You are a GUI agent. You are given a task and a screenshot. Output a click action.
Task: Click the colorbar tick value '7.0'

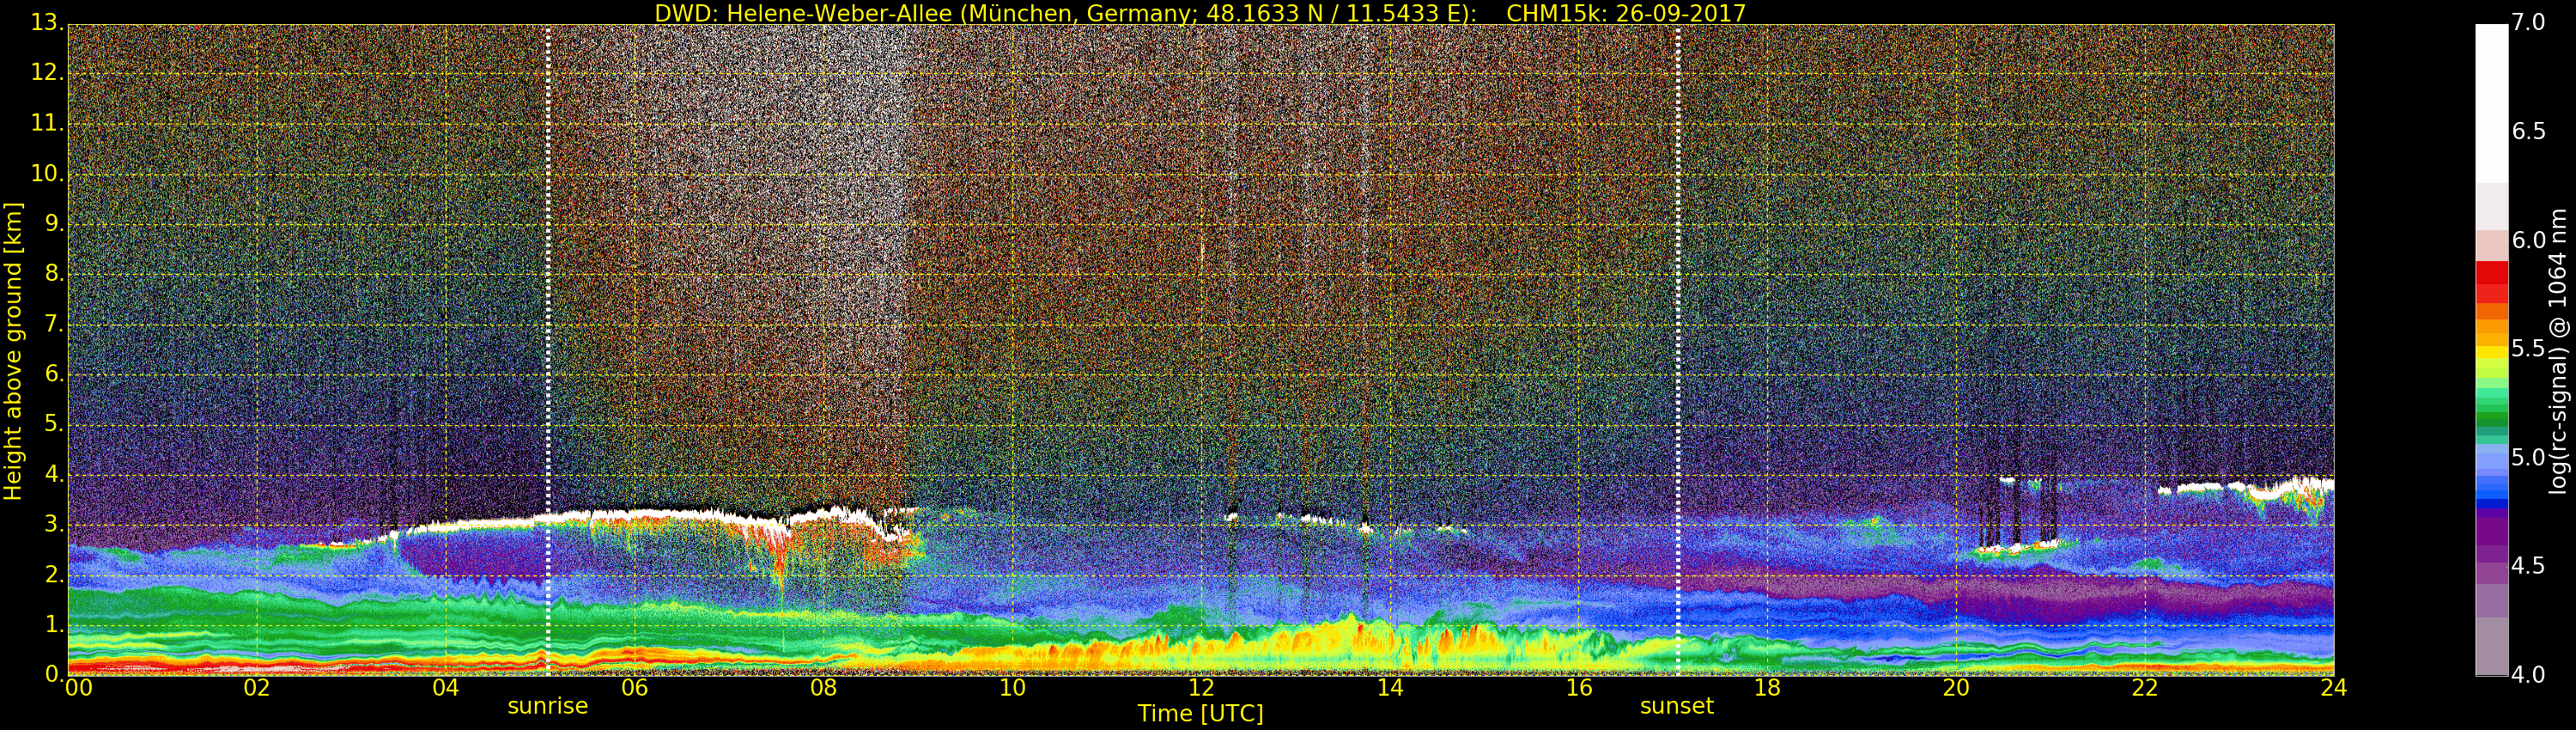click(x=2528, y=22)
